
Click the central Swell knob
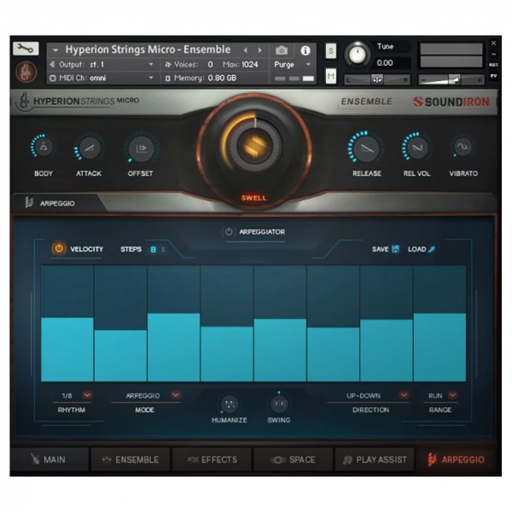[254, 146]
